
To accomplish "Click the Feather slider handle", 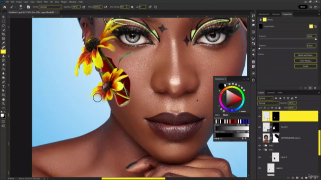I will [x=259, y=48].
